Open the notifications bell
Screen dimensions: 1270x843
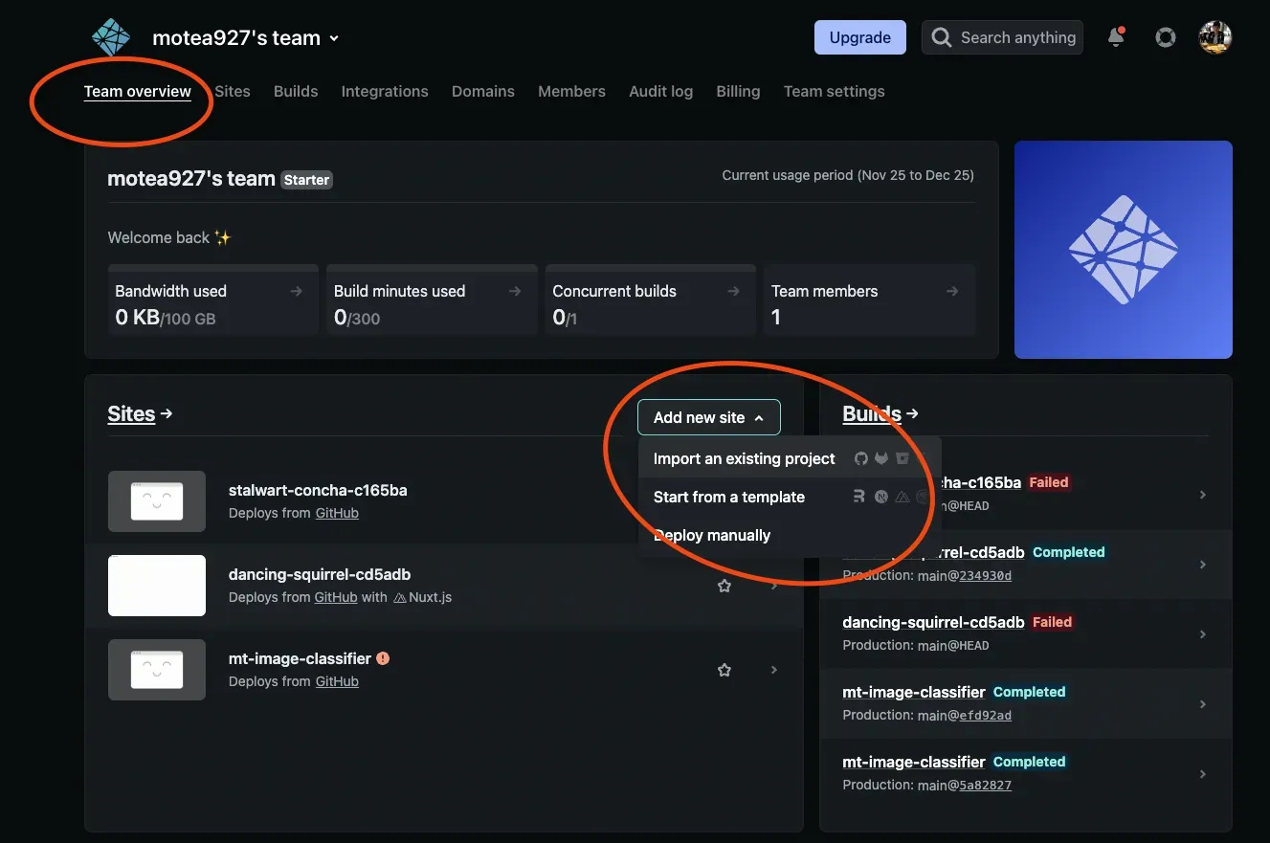[x=1115, y=37]
